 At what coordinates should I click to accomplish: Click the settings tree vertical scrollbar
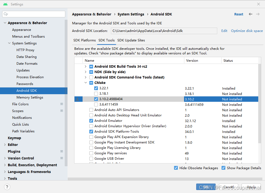66,93
